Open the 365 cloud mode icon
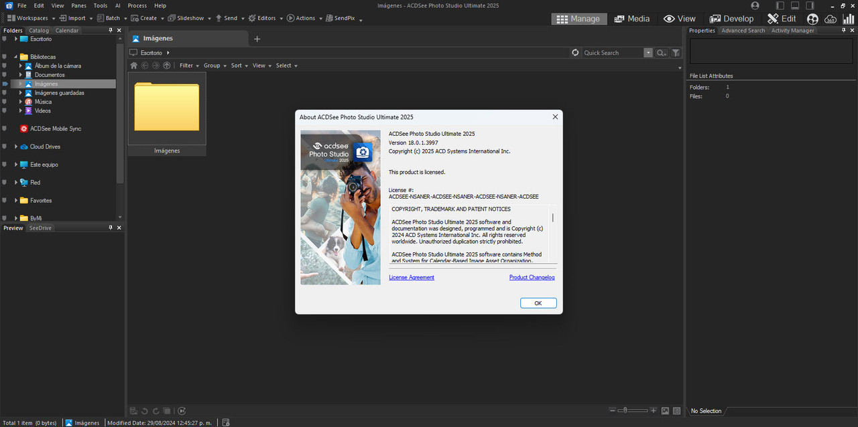Image resolution: width=858 pixels, height=427 pixels. pyautogui.click(x=831, y=19)
